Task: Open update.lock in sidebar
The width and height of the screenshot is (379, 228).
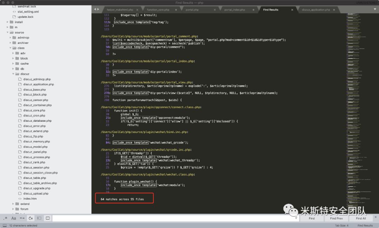Action: [25, 17]
